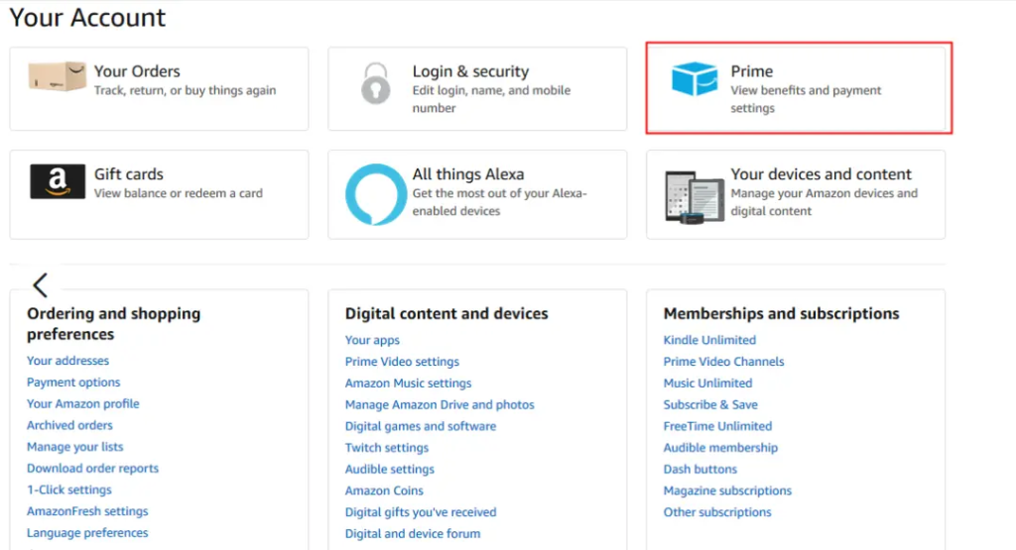Image resolution: width=1016 pixels, height=550 pixels.
Task: Open Your apps link
Action: coord(372,340)
